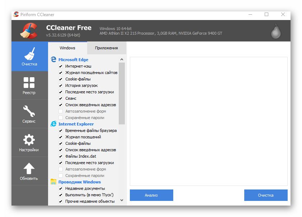The width and height of the screenshot is (302, 217).
Task: Click the Microsoft Edge browser icon
Action: [53, 60]
